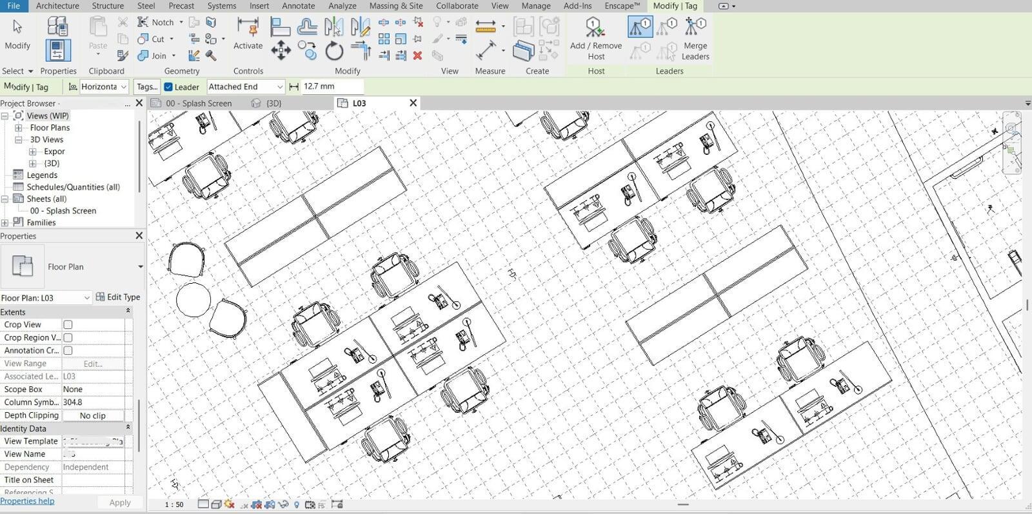
Task: Switch to the 00 - Splash Screen view tab
Action: [x=198, y=103]
